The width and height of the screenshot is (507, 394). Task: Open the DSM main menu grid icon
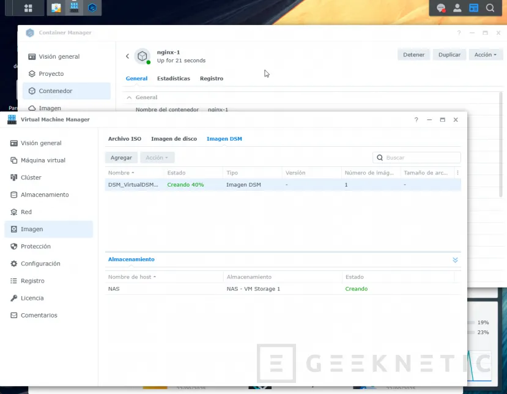[28, 8]
